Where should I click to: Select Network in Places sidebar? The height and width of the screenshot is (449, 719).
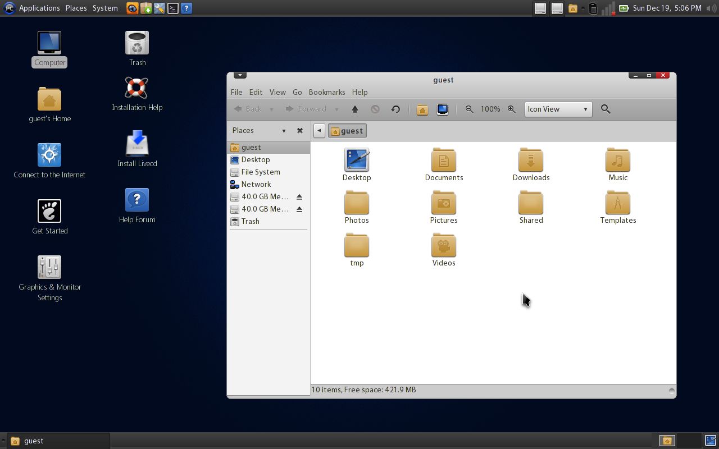[x=269, y=184]
